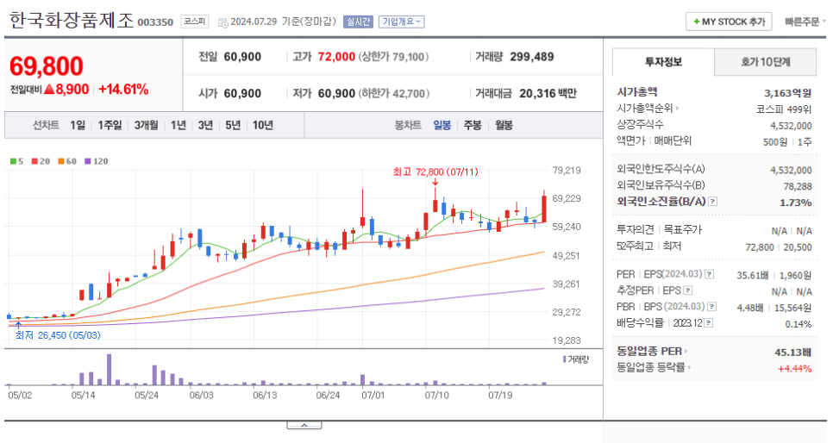Click the 하한가 42,700 text

[x=394, y=93]
